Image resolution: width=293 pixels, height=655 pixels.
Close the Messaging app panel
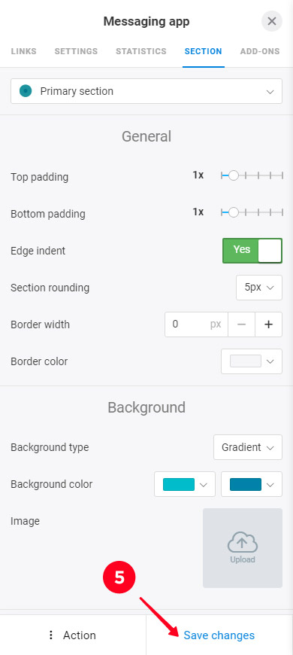coord(272,21)
